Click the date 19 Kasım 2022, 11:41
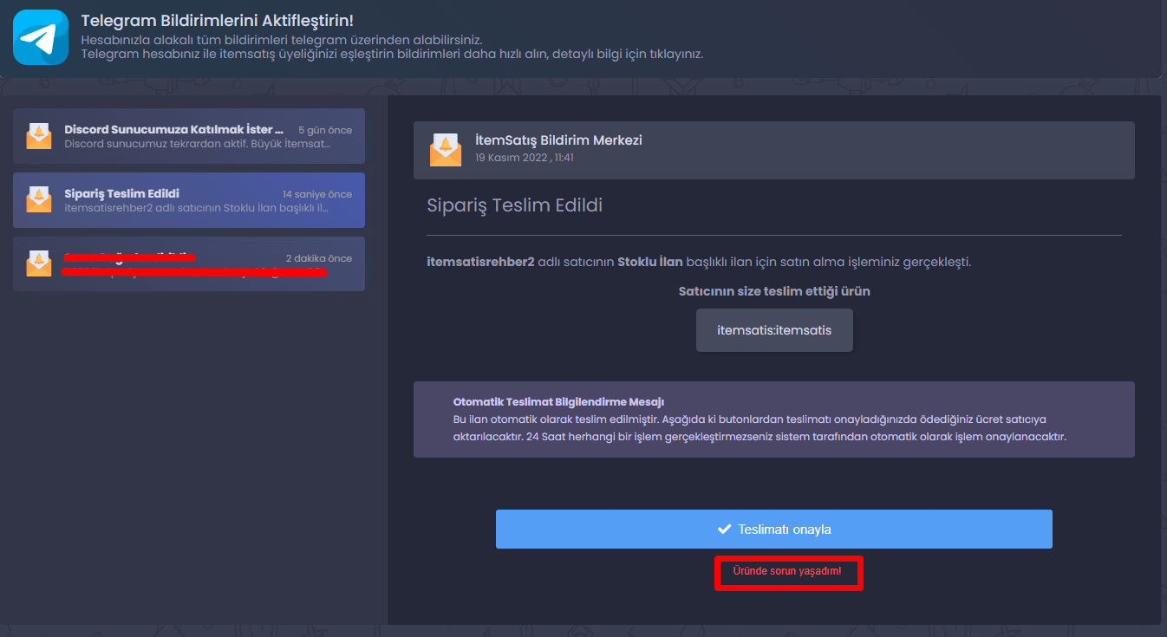1167x637 pixels. coord(525,159)
